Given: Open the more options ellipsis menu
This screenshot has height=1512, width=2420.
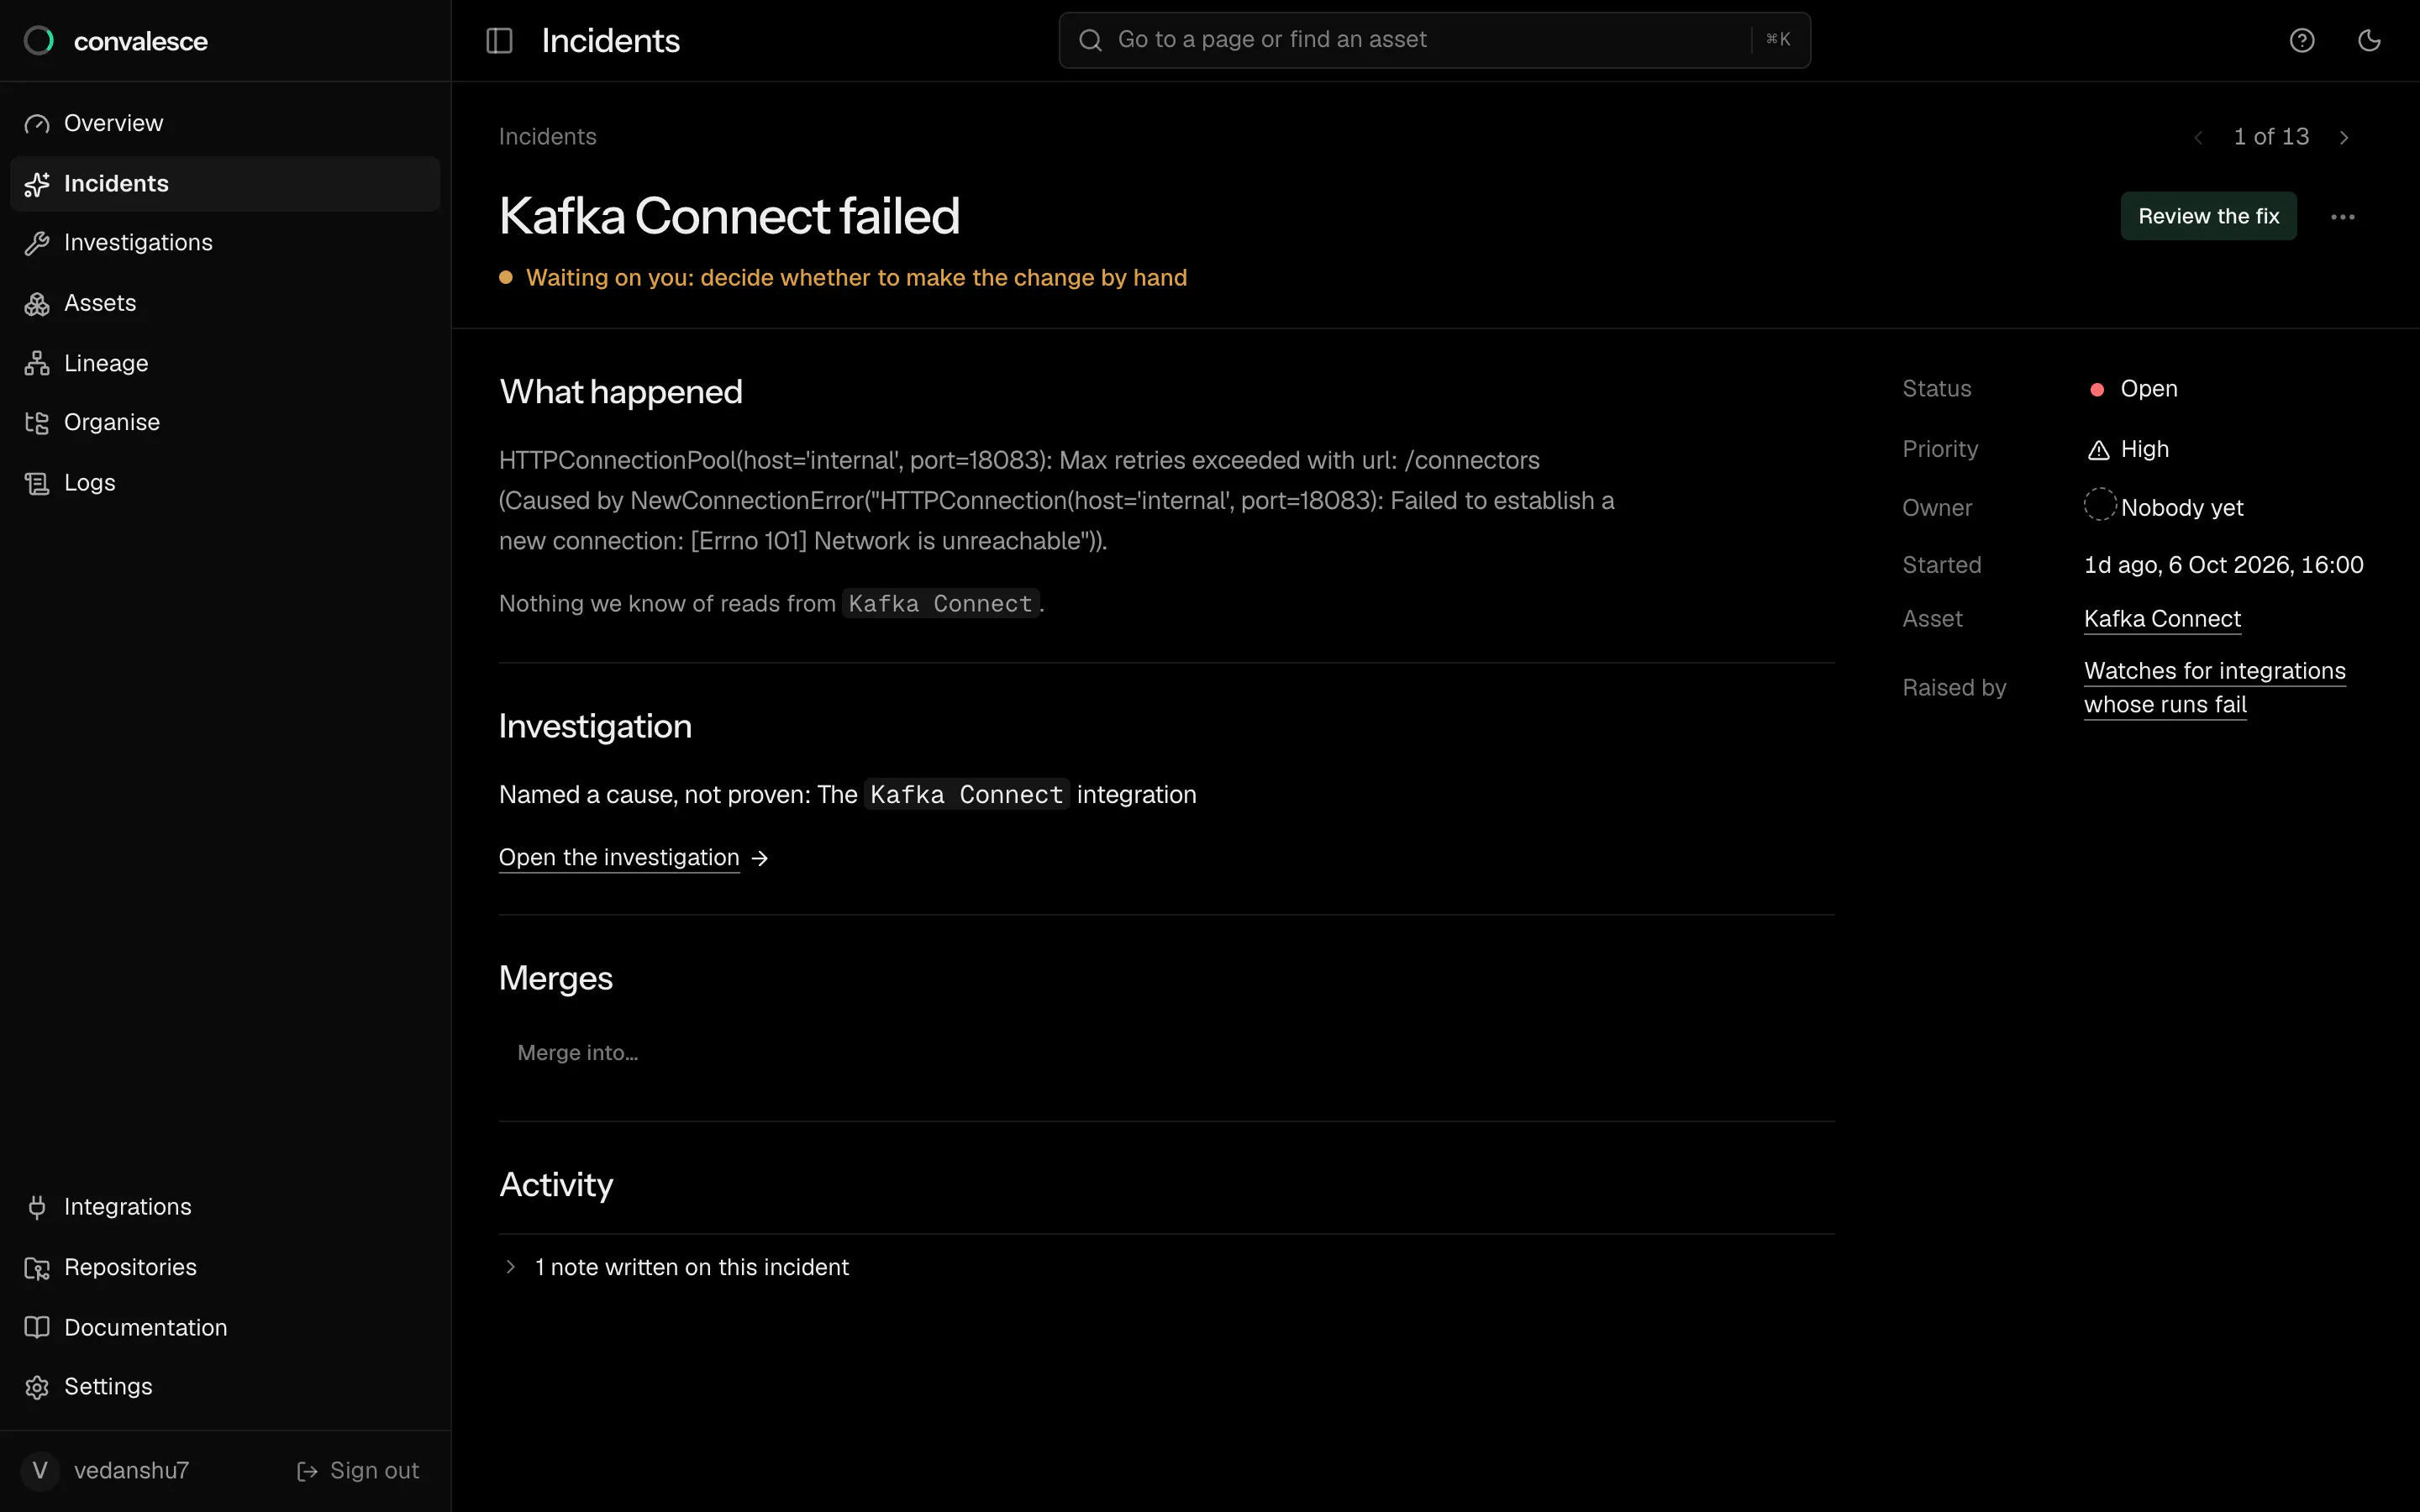Looking at the screenshot, I should (x=2343, y=216).
